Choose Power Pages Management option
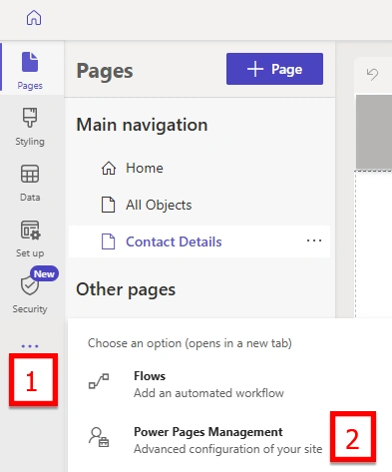This screenshot has width=392, height=472. pos(206,440)
